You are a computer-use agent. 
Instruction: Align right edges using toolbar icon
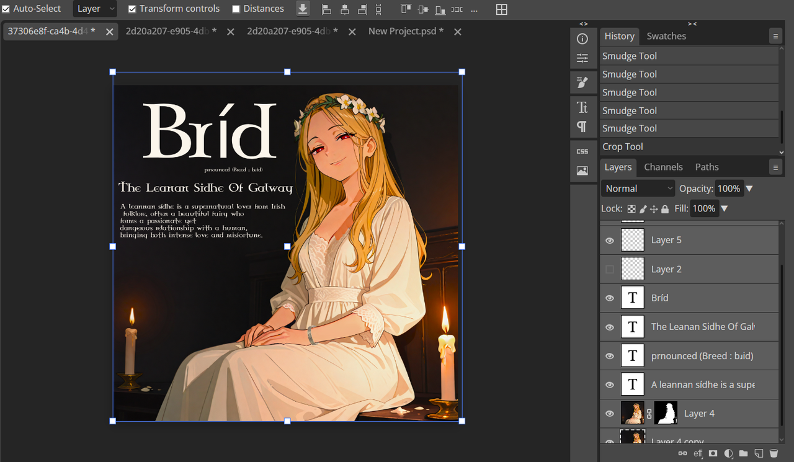tap(362, 9)
